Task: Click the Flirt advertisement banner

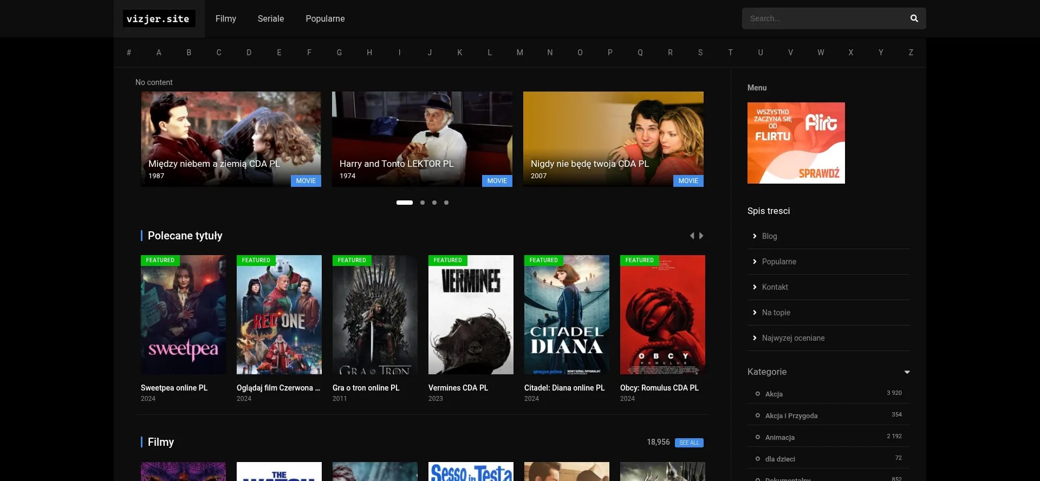Action: pyautogui.click(x=796, y=143)
